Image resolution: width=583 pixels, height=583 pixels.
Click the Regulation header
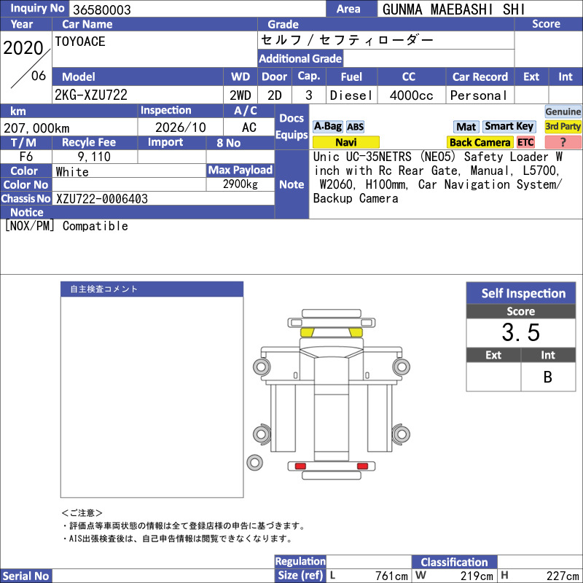pos(300,561)
